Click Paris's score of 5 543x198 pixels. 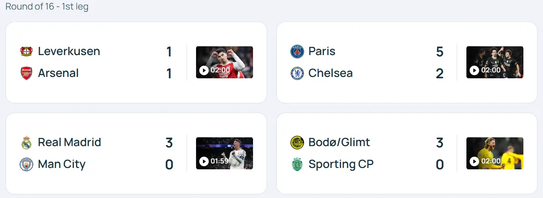coord(440,52)
